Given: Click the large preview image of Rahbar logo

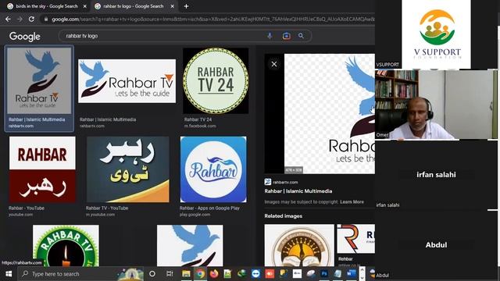Looking at the screenshot, I should [x=330, y=114].
